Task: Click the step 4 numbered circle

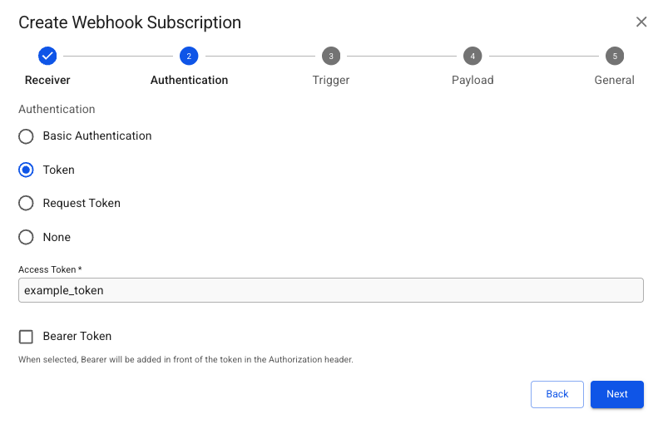Action: tap(473, 56)
